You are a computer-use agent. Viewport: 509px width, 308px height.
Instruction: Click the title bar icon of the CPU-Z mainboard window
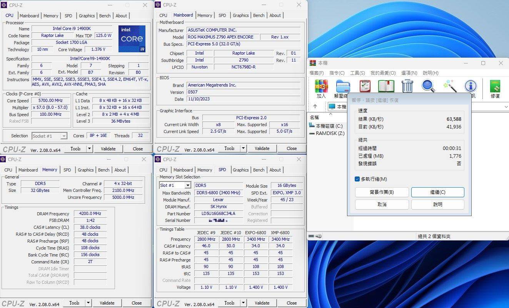[158, 5]
